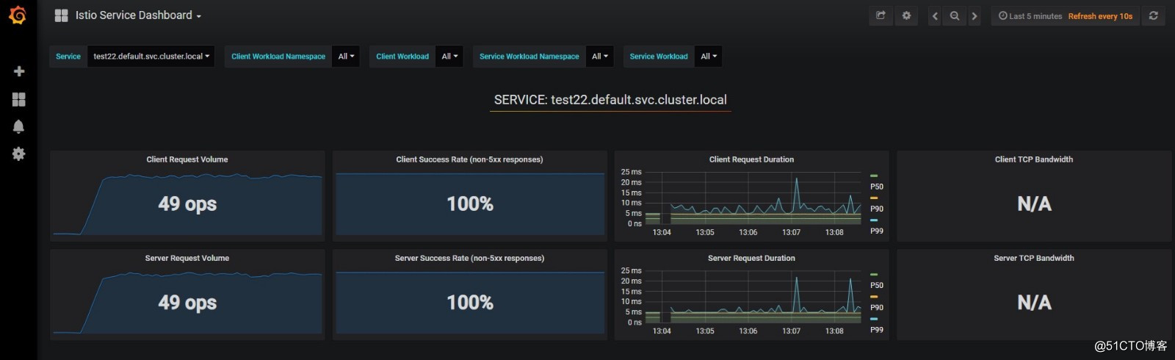Click the 100% value in Server Success Rate
The width and height of the screenshot is (1175, 360).
[470, 302]
